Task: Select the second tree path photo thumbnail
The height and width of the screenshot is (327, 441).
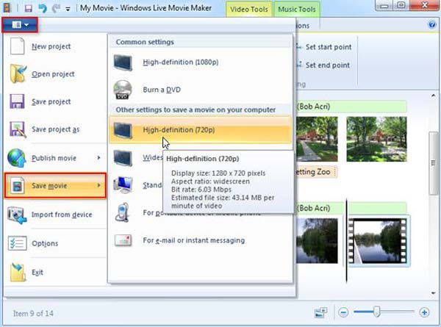Action: pyautogui.click(x=376, y=139)
